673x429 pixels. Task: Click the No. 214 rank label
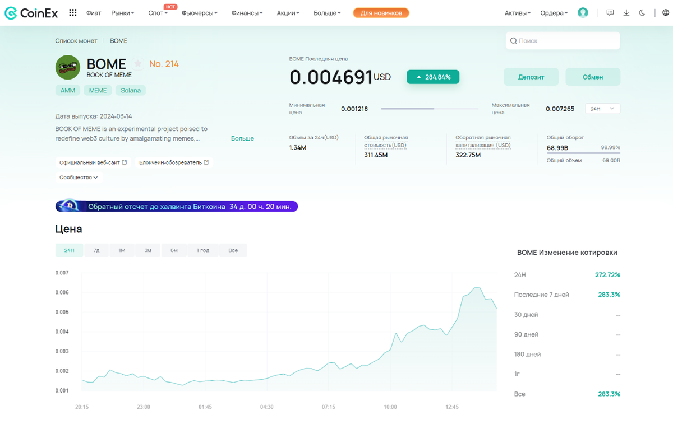tap(164, 64)
